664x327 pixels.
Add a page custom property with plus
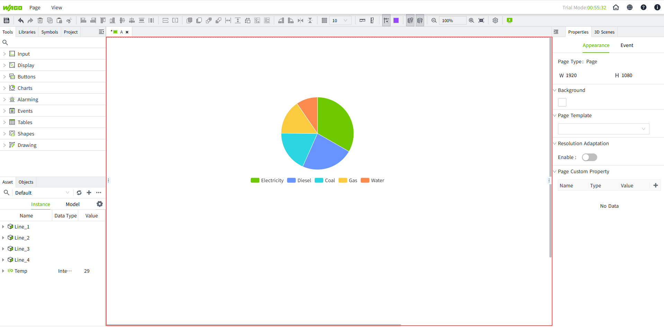click(655, 186)
